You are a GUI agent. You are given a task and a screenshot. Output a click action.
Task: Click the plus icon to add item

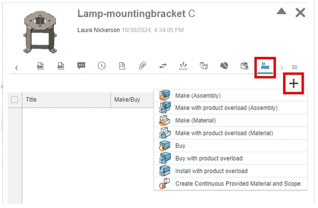point(294,84)
